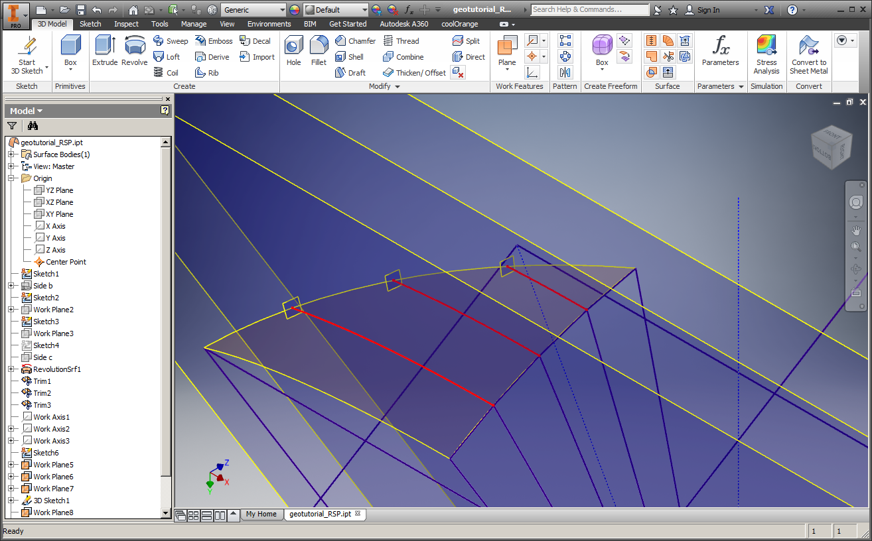Click the Search Help & Commands field
The height and width of the screenshot is (541, 872).
tap(590, 10)
